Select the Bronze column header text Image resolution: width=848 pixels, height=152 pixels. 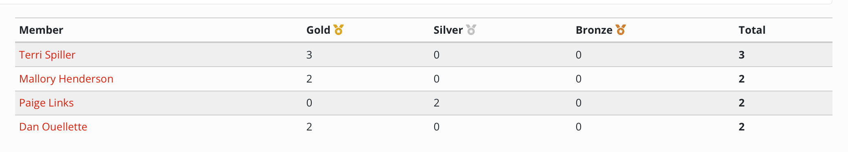coord(594,30)
